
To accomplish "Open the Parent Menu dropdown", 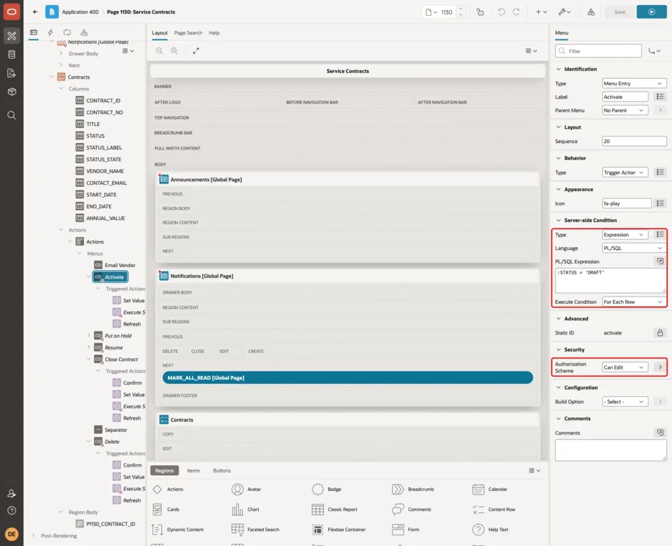I will pos(625,110).
